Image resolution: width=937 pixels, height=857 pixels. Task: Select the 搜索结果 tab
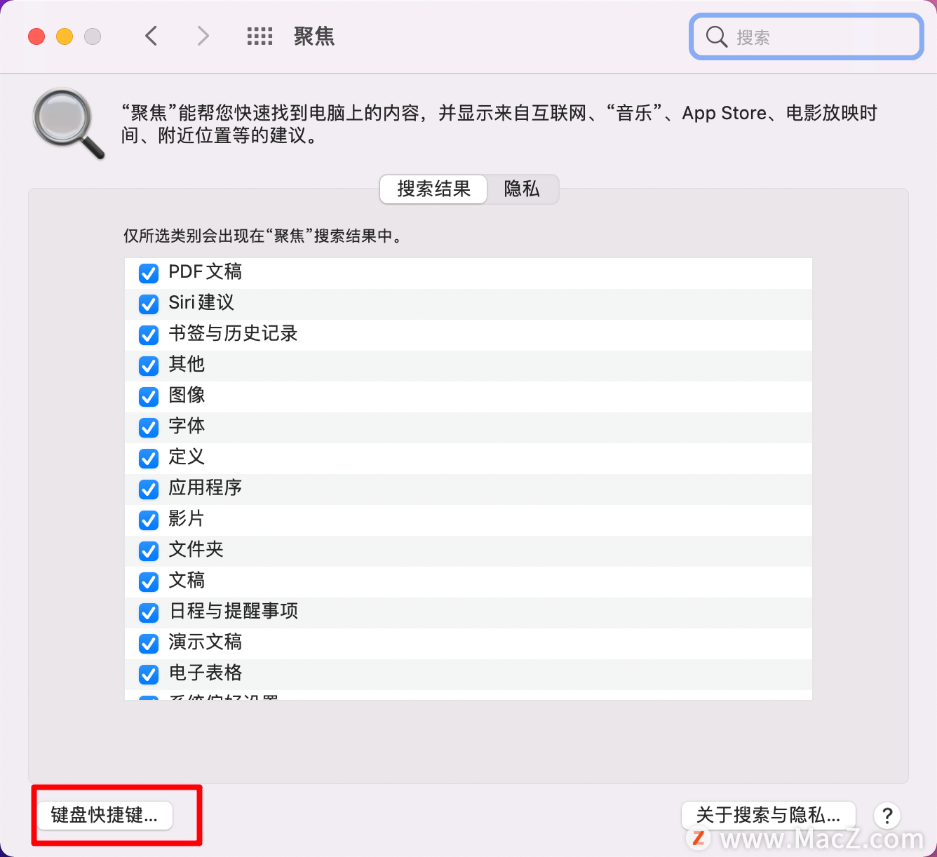(x=433, y=189)
